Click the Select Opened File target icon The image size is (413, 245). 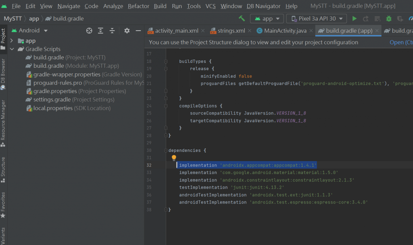[89, 31]
